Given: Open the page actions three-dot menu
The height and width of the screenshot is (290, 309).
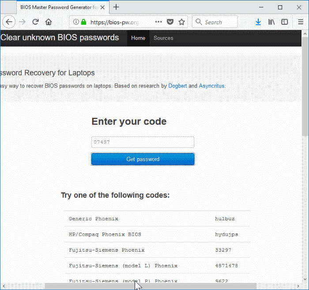Looking at the screenshot, I should coord(158,22).
